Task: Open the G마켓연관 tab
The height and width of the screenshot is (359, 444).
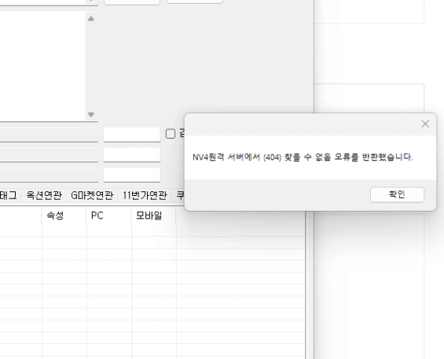Action: point(92,195)
